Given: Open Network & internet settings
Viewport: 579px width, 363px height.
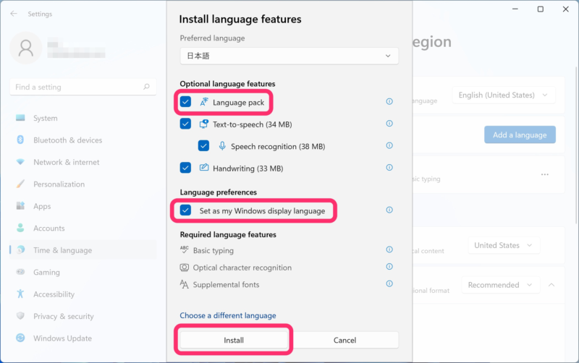Looking at the screenshot, I should pyautogui.click(x=83, y=162).
